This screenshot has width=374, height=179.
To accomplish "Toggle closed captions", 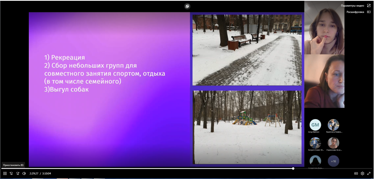I will (x=356, y=173).
